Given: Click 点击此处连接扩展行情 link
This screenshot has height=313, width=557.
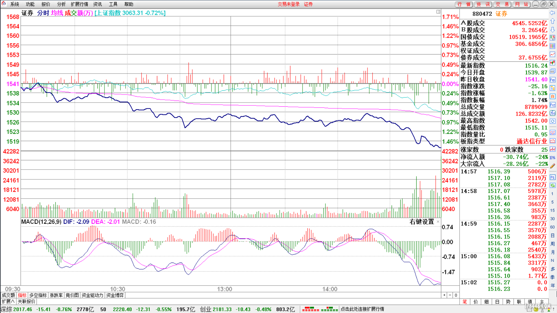Looking at the screenshot, I should click(x=362, y=309).
